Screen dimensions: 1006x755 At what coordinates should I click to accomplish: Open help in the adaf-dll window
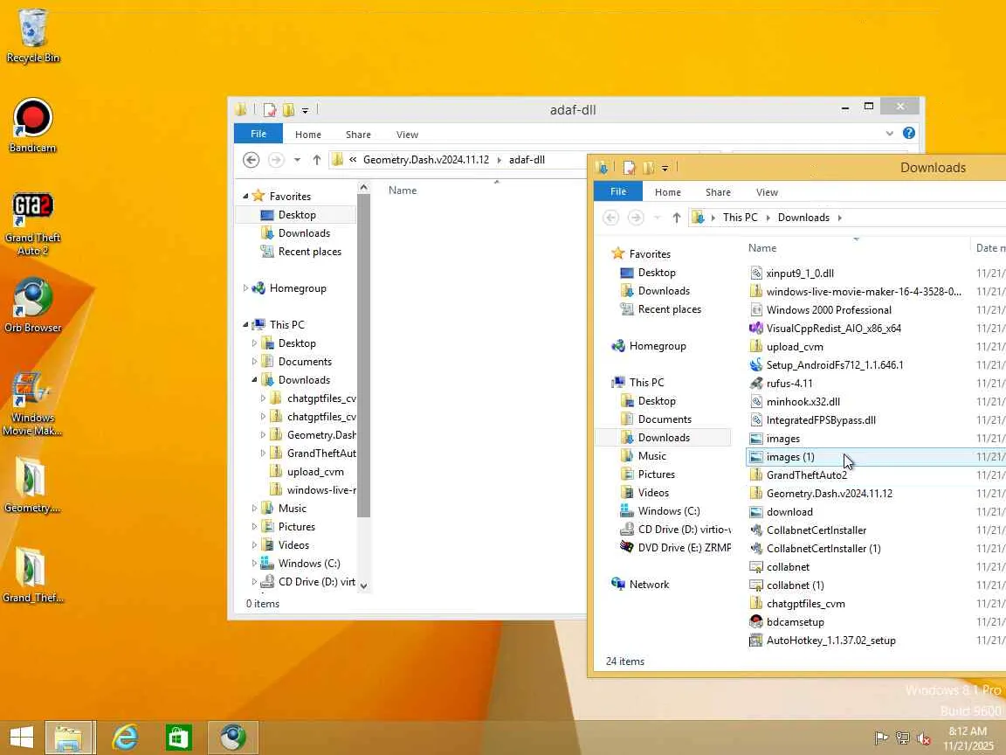(x=908, y=133)
